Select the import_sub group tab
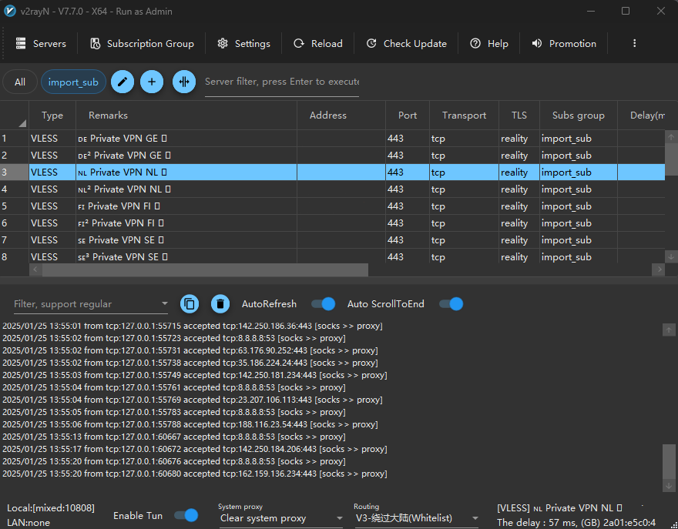This screenshot has width=678, height=529. [73, 82]
